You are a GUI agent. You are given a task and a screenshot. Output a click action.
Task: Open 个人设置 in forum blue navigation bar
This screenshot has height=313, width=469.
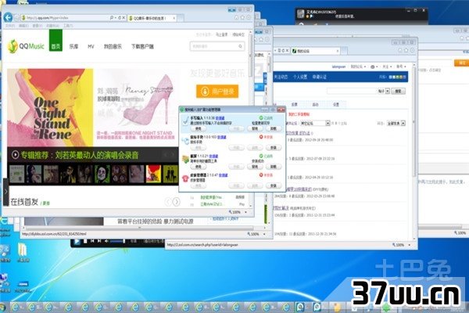pos(300,77)
